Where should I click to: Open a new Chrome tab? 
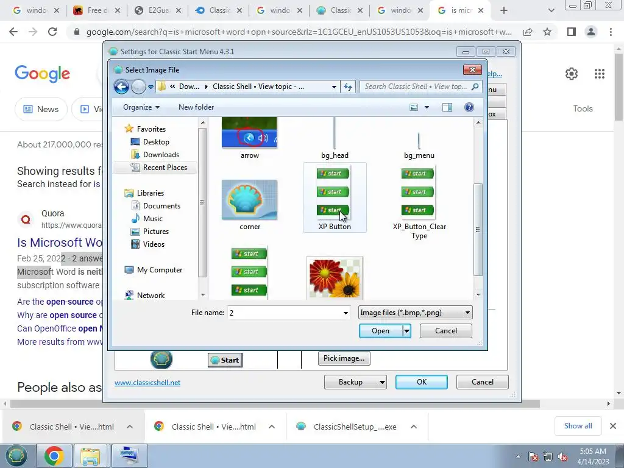pyautogui.click(x=504, y=10)
